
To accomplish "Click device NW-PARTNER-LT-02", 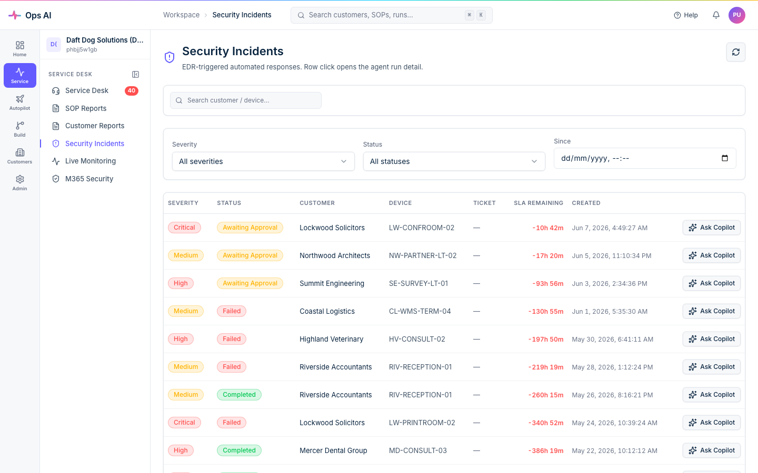I will (423, 255).
